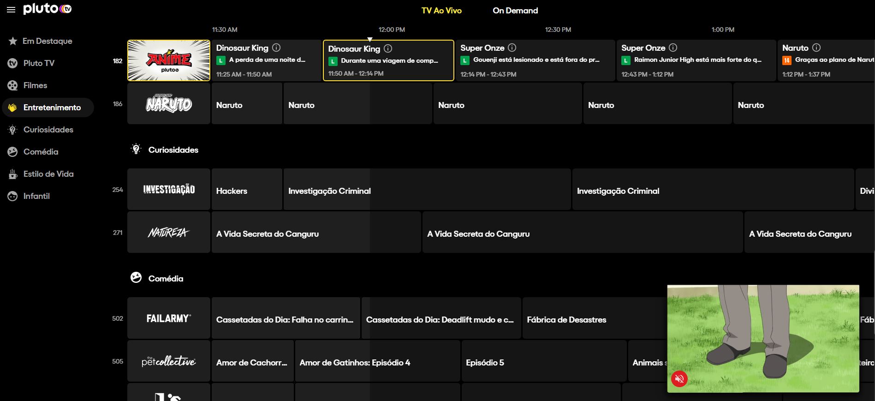Open Natureza channel logo
Viewport: 875px width, 401px height.
tap(169, 232)
